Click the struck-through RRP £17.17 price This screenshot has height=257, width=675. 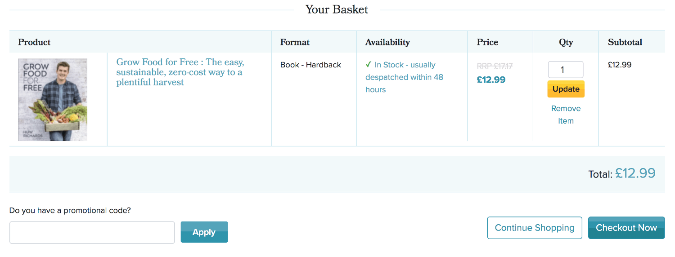[495, 66]
